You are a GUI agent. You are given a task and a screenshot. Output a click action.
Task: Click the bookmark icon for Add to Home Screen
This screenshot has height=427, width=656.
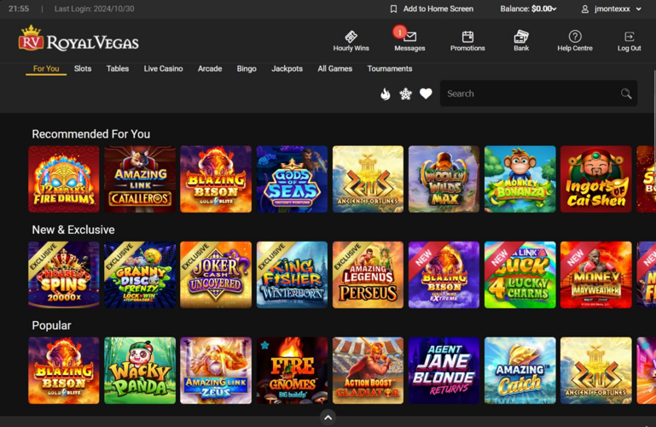[x=393, y=9]
